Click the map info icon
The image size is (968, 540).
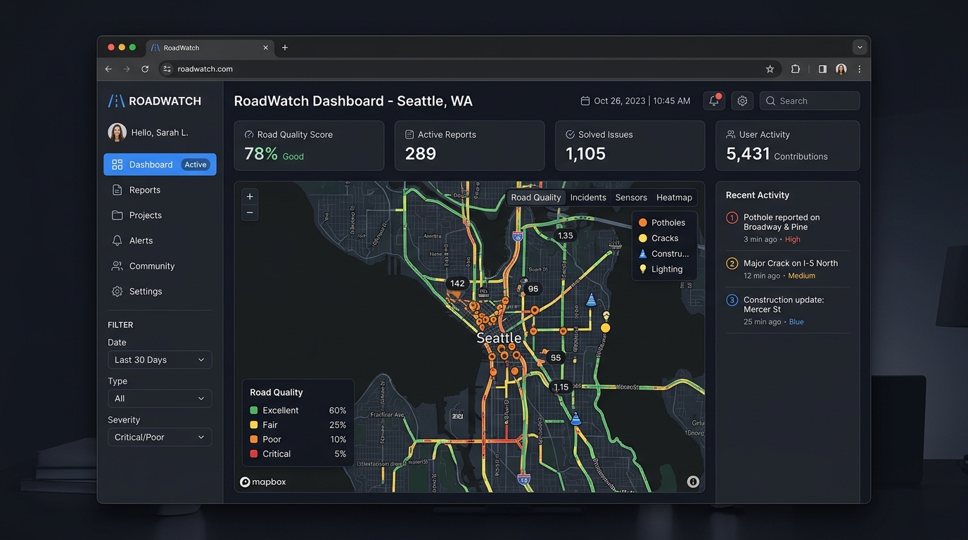(x=693, y=482)
